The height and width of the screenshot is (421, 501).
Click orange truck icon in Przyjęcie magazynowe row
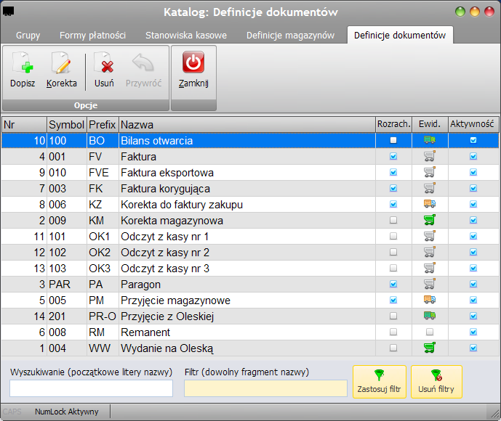pyautogui.click(x=430, y=300)
